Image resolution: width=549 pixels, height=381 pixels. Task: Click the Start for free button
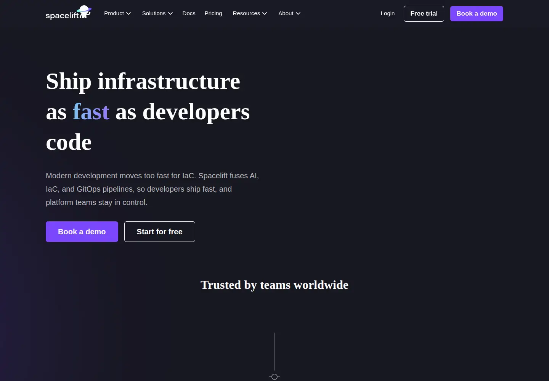tap(160, 232)
